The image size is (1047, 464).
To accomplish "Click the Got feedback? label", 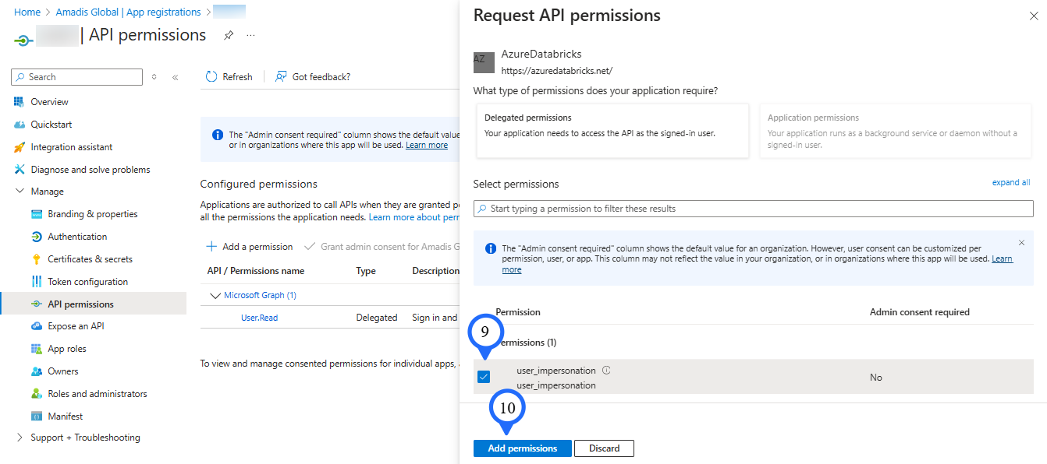I will pos(321,77).
